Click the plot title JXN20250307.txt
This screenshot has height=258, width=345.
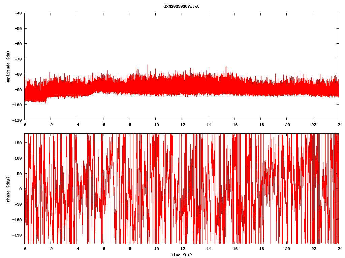(182, 7)
